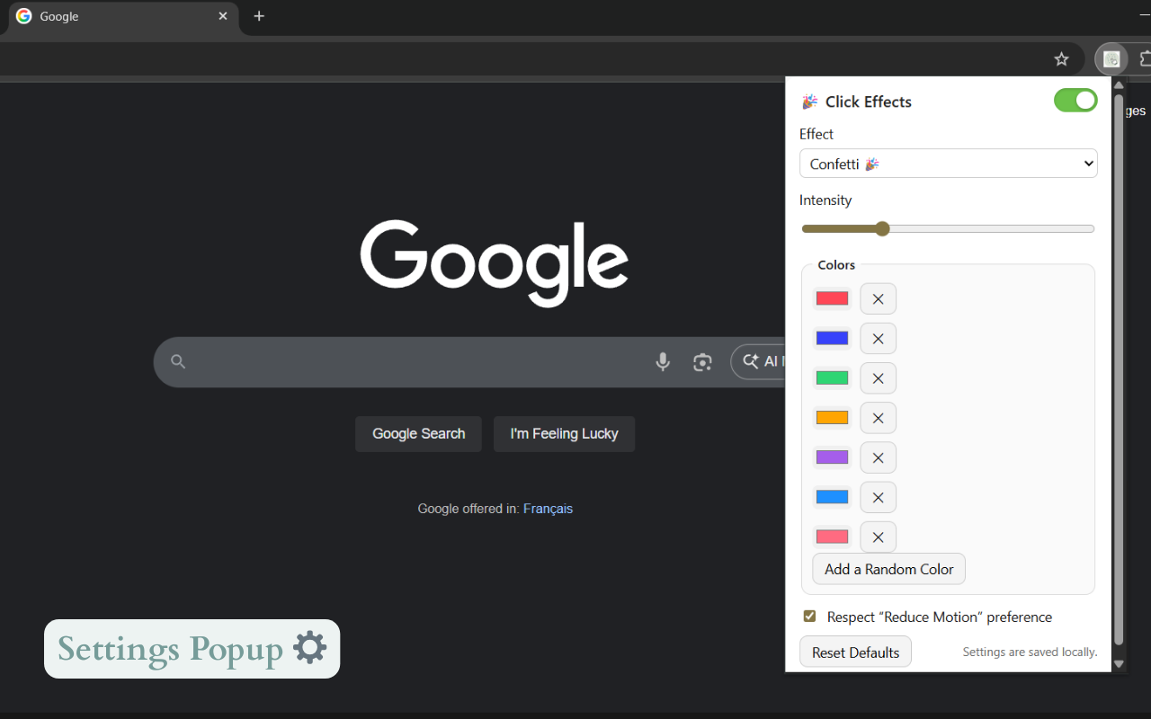Screen dimensions: 1151x719
Task: Adjust the Intensity slider handle
Action: tap(882, 229)
